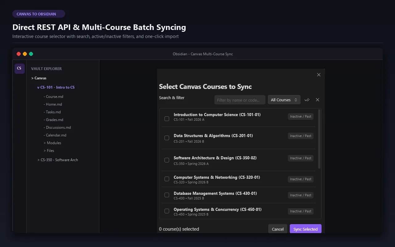Click the green maximize window button
The height and width of the screenshot is (247, 395).
coord(31,54)
